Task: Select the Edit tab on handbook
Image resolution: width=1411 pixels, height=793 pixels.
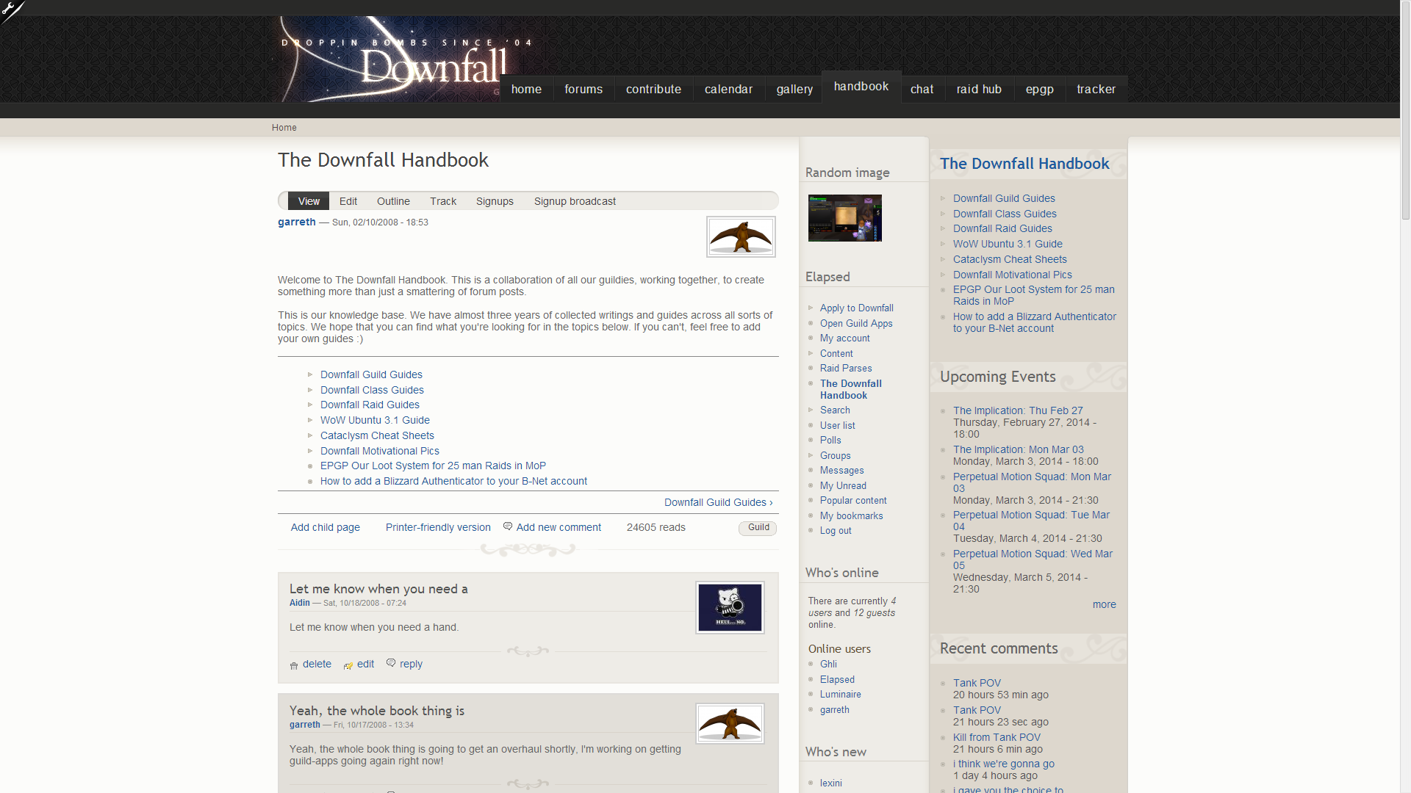Action: tap(348, 200)
